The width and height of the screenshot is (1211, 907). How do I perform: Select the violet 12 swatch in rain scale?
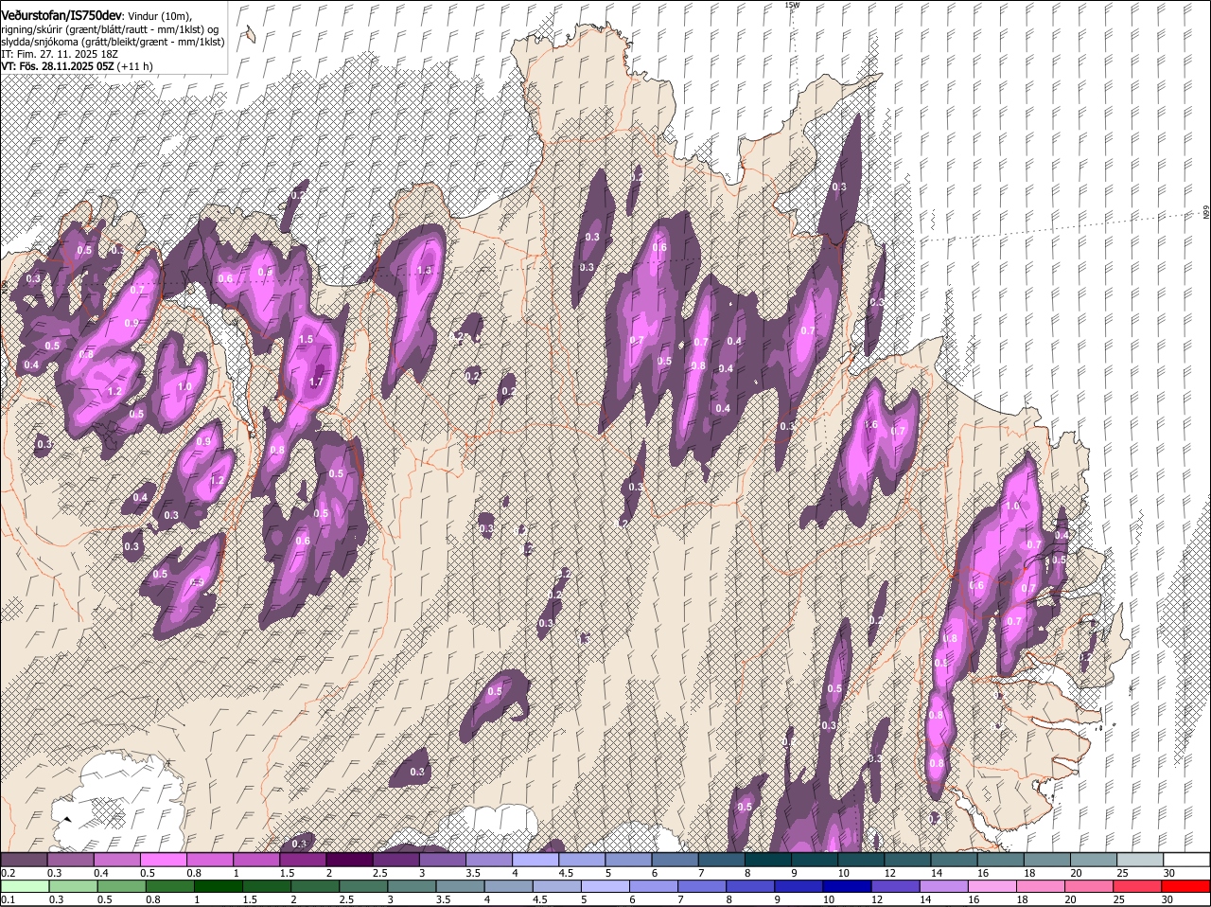(x=896, y=886)
